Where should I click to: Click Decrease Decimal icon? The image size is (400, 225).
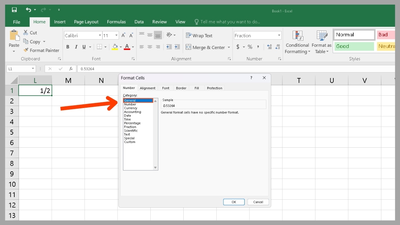[278, 47]
